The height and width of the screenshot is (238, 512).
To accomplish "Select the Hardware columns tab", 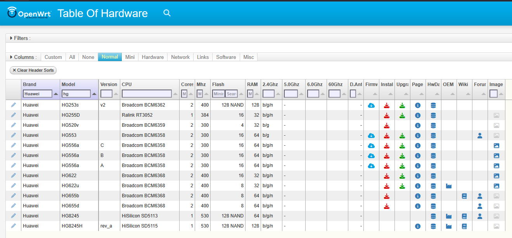I will (153, 57).
